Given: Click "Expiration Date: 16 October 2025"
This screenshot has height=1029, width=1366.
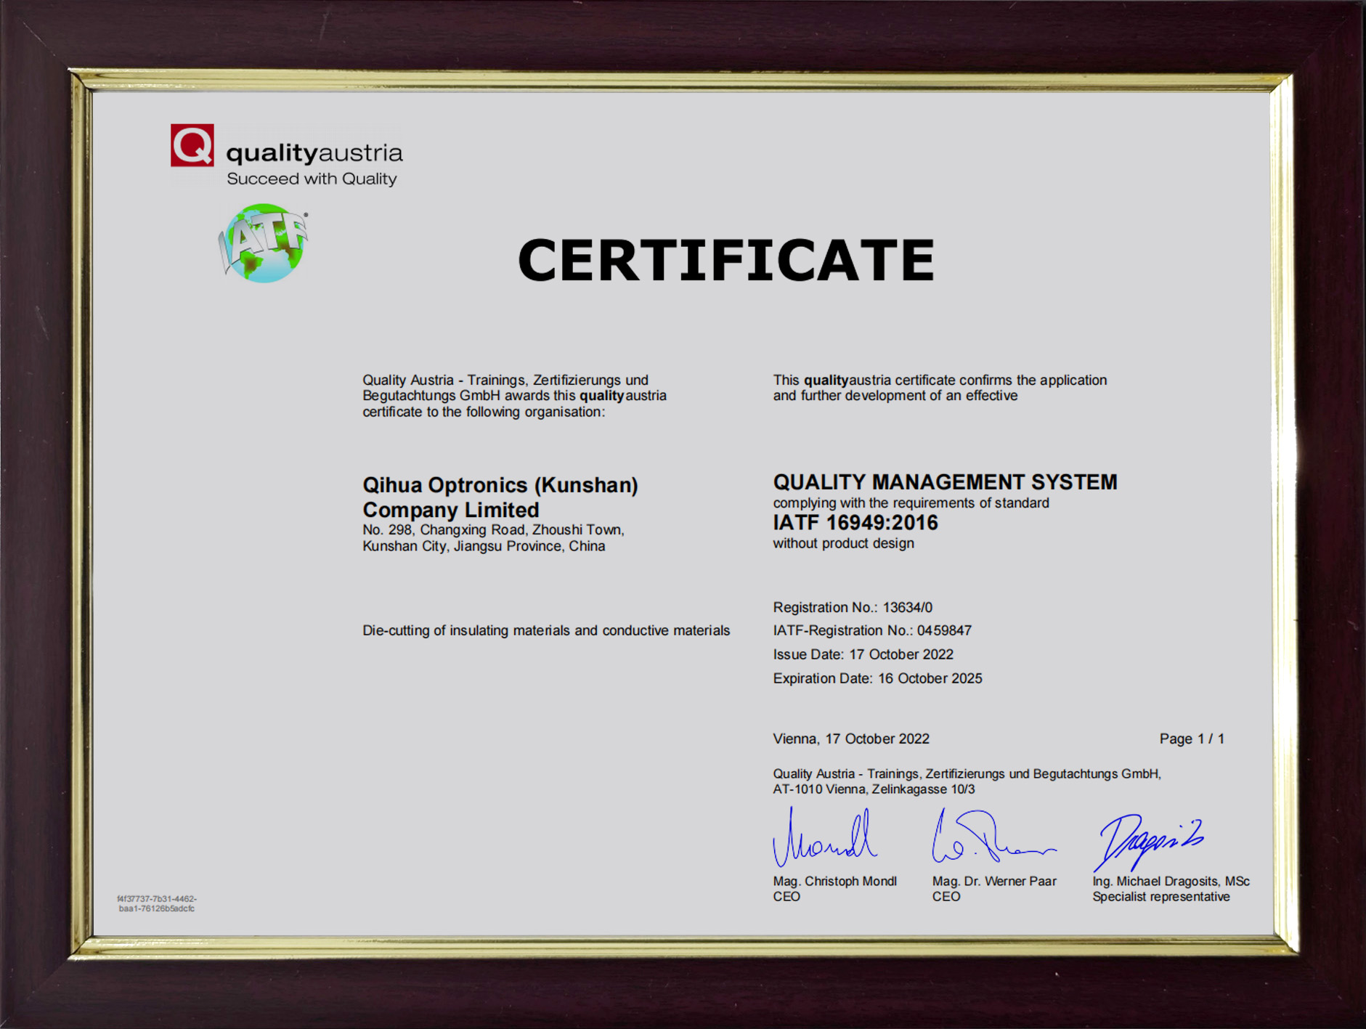Looking at the screenshot, I should (877, 678).
